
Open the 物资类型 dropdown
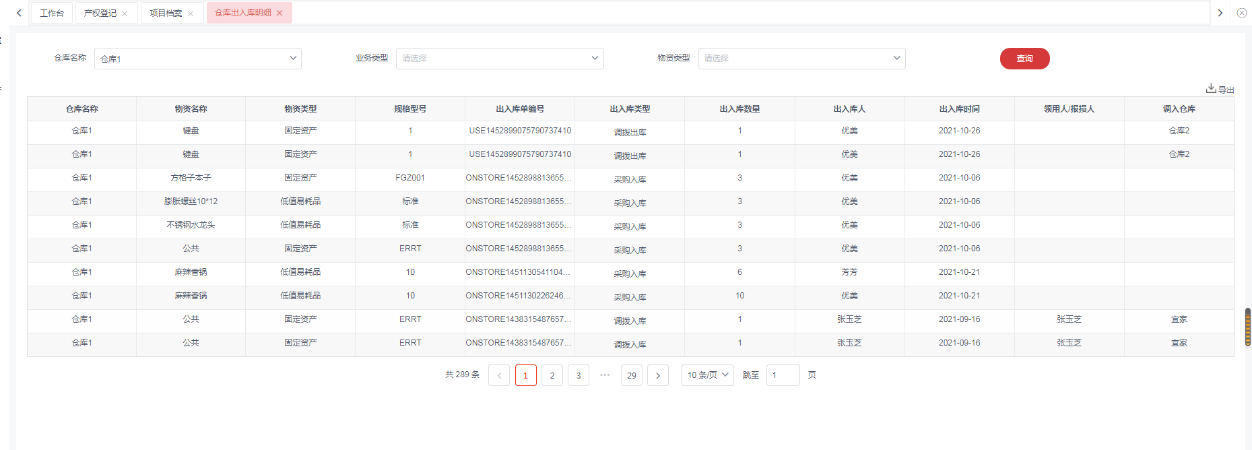tap(801, 59)
